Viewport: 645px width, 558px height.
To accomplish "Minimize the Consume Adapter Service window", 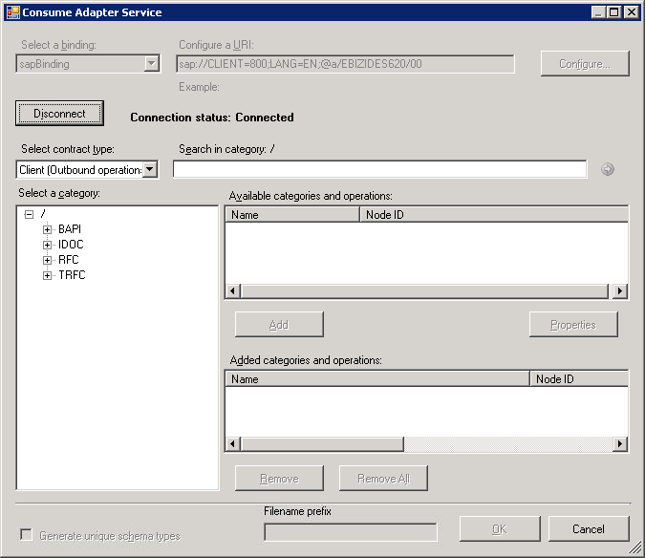I will [598, 12].
